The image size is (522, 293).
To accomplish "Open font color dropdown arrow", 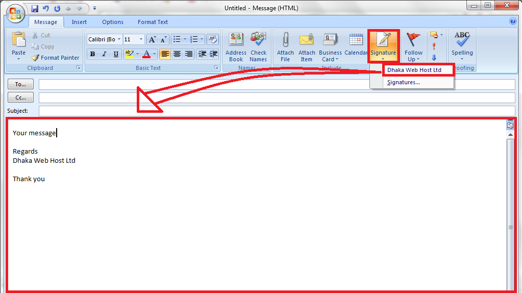I will point(154,54).
